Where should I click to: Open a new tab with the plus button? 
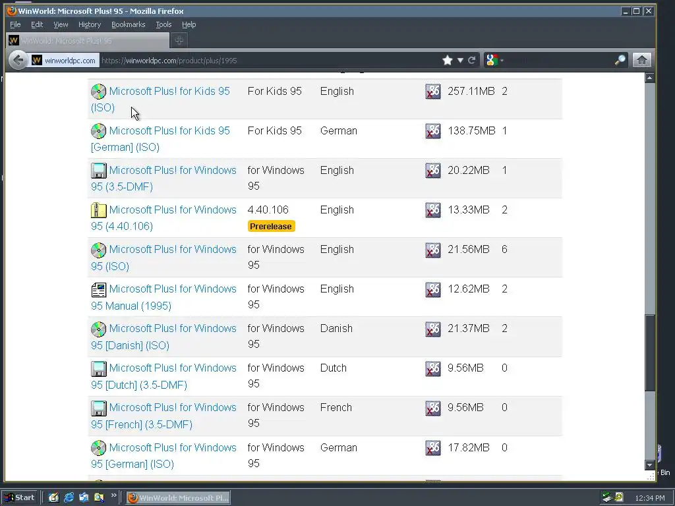point(179,40)
